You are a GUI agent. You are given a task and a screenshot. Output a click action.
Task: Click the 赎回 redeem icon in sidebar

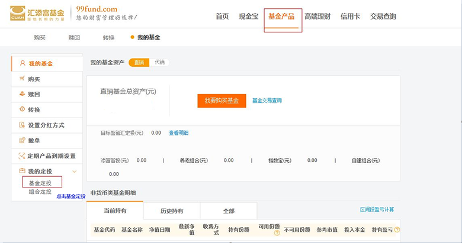23,94
